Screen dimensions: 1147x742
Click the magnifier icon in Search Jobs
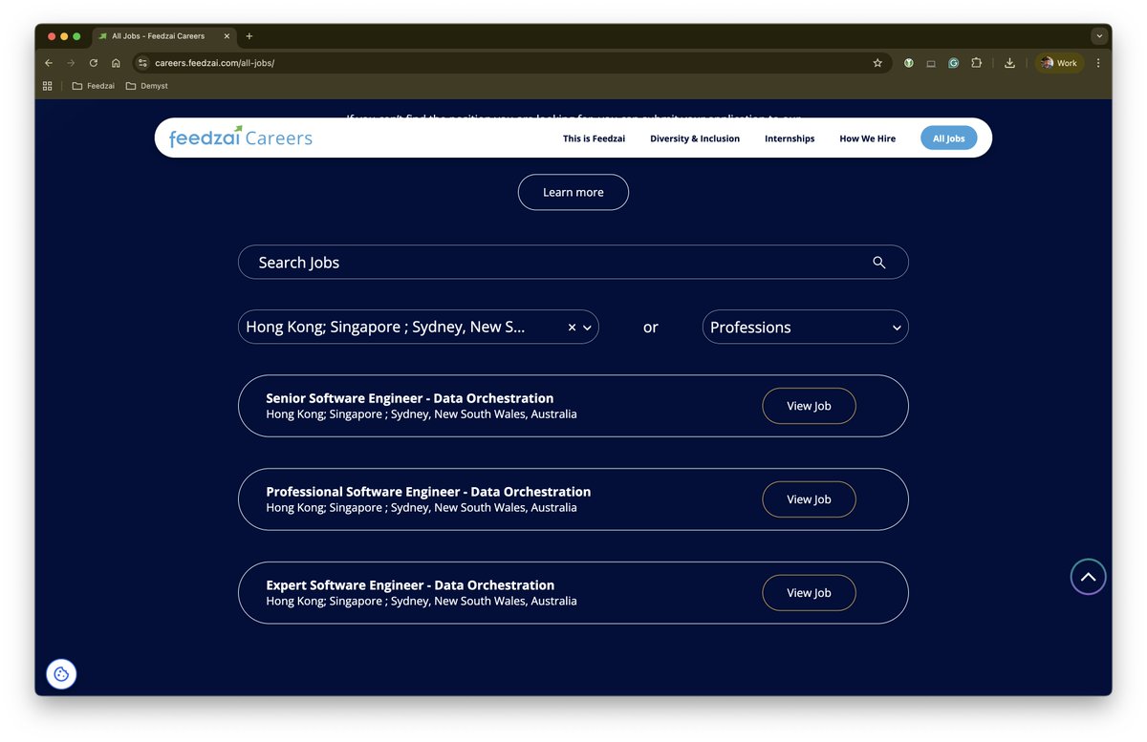pos(879,263)
